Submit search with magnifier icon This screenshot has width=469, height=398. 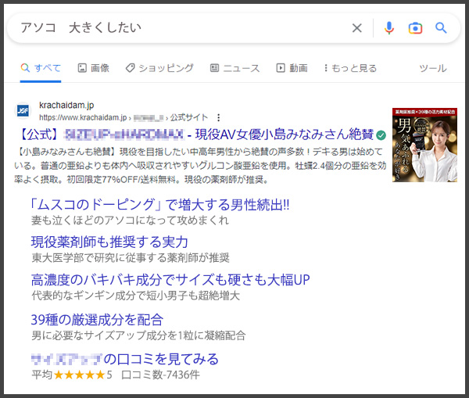pyautogui.click(x=441, y=28)
